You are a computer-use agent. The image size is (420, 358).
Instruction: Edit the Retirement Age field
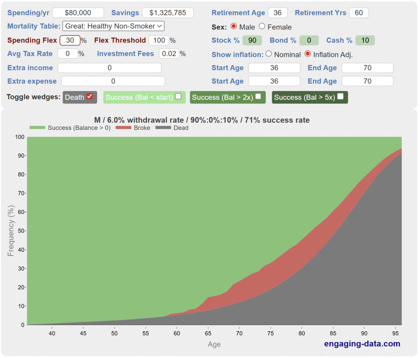277,13
